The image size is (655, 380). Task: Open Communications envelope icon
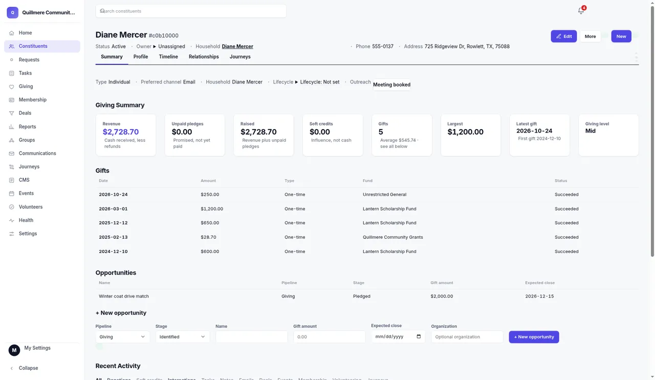11,153
